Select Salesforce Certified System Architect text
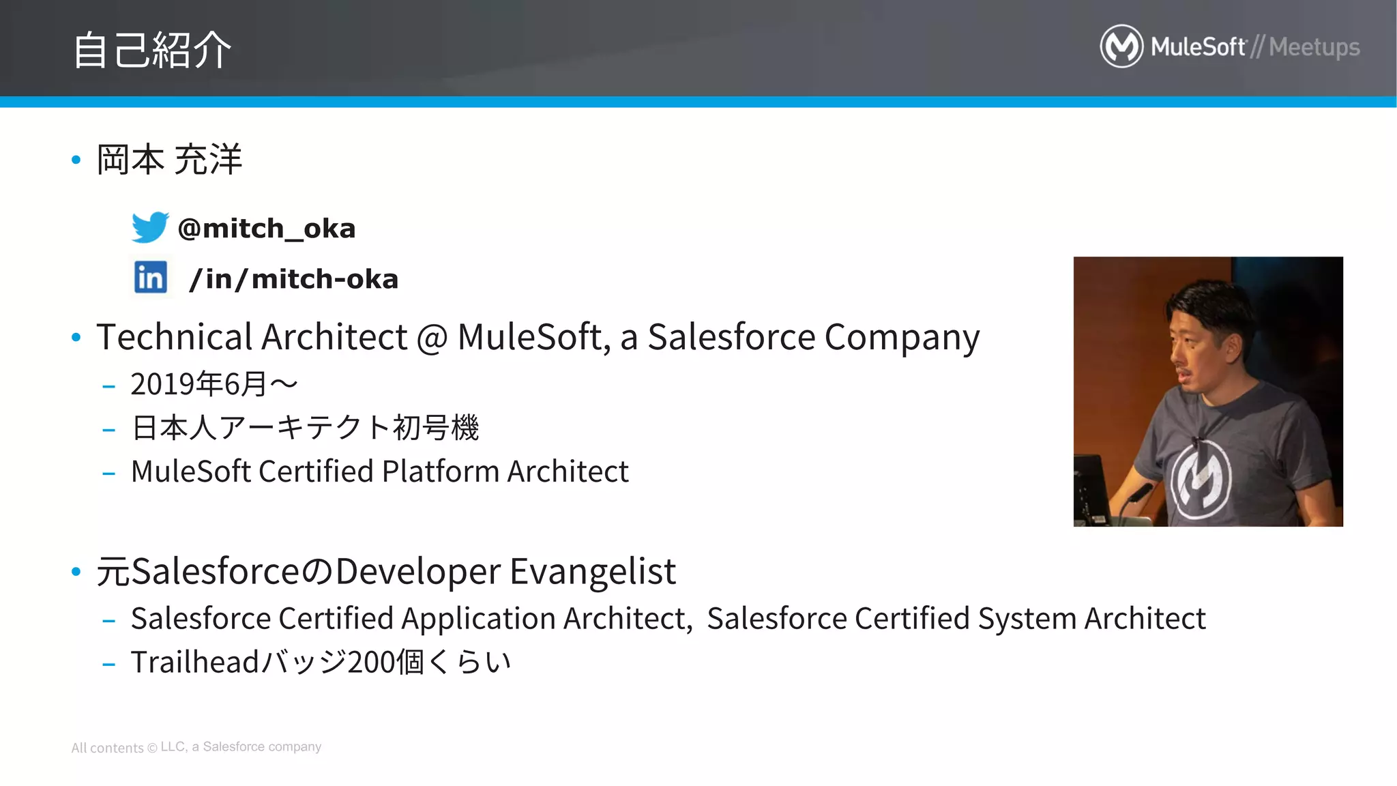The height and width of the screenshot is (786, 1397). pyautogui.click(x=956, y=619)
